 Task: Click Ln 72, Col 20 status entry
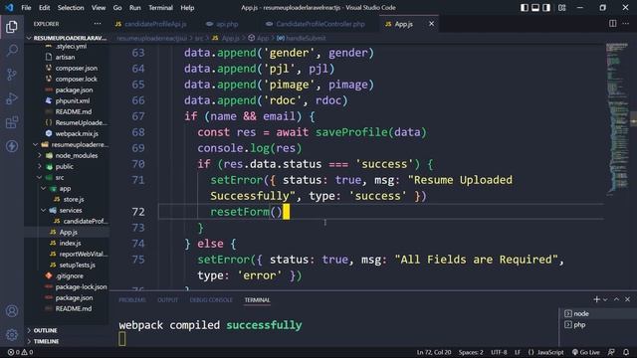[x=434, y=352]
